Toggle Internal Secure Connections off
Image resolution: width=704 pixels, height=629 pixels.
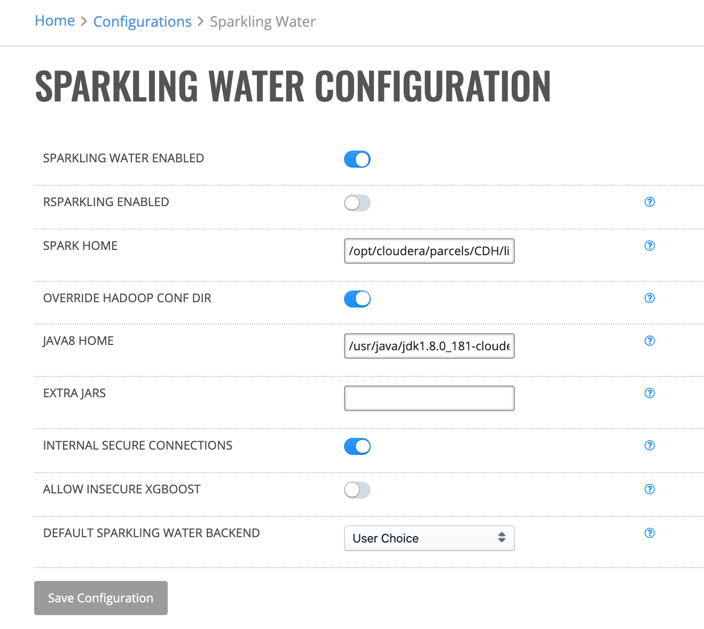click(357, 446)
